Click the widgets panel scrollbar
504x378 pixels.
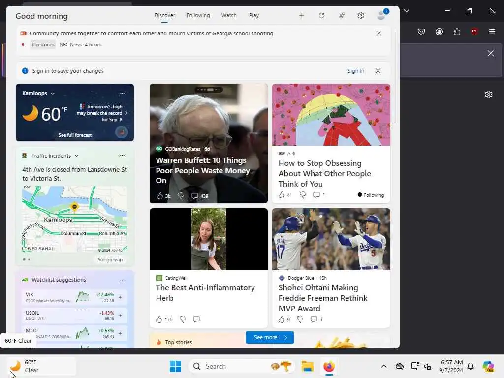click(395, 76)
